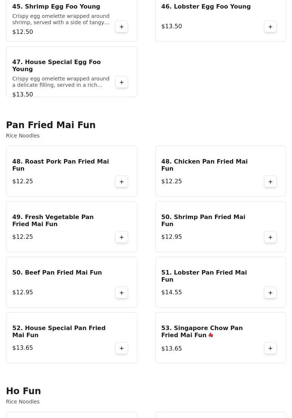Click the Pan Fried Mai Fun heading

point(51,125)
